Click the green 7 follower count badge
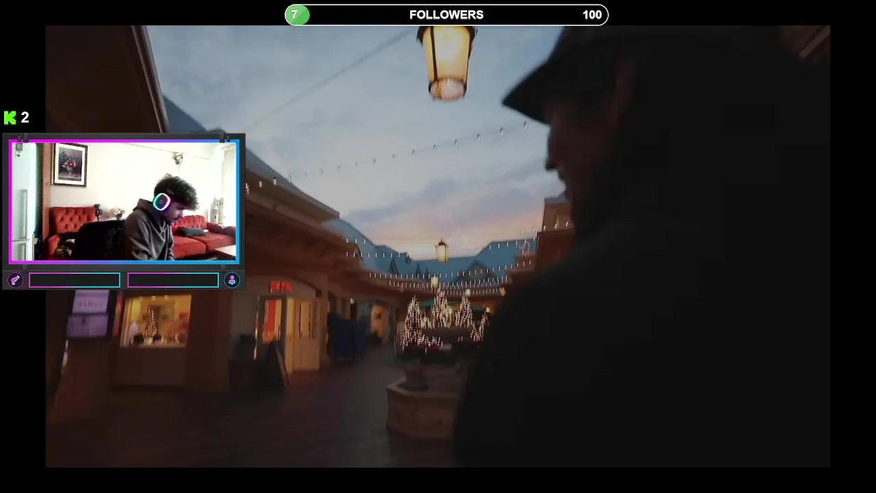The height and width of the screenshot is (493, 876). [x=297, y=14]
